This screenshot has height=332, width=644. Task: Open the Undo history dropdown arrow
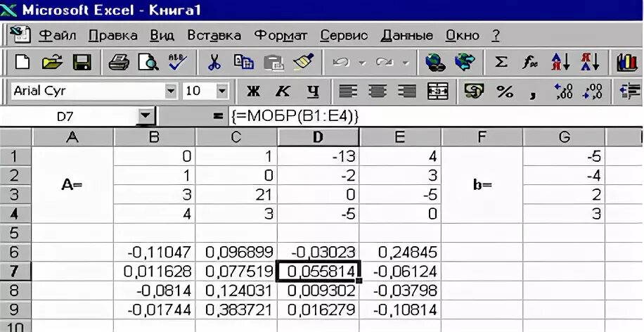click(x=362, y=63)
